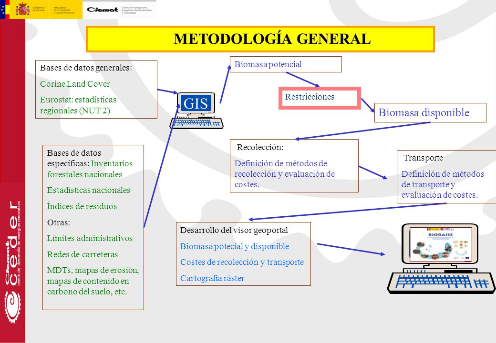Viewport: 496px width, 343px height.
Task: Click the 'Biomasa disponible' box
Action: [430, 113]
